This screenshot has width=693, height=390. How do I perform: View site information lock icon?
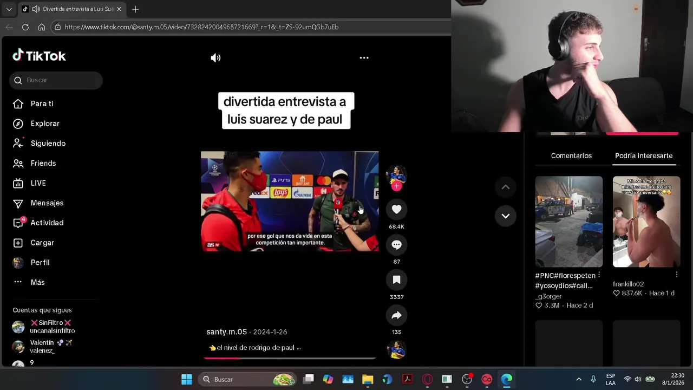[57, 27]
